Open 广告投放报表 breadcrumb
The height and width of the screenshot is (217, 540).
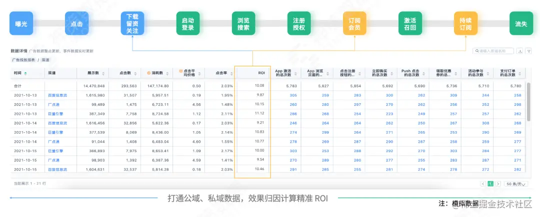click(23, 60)
